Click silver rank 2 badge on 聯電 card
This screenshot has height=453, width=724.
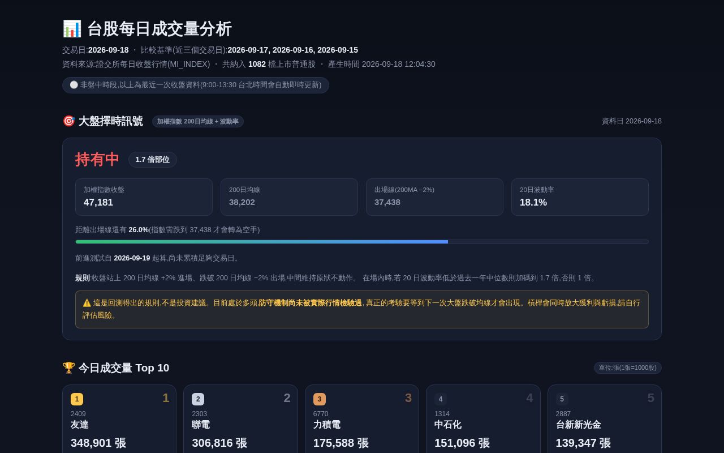coord(198,399)
